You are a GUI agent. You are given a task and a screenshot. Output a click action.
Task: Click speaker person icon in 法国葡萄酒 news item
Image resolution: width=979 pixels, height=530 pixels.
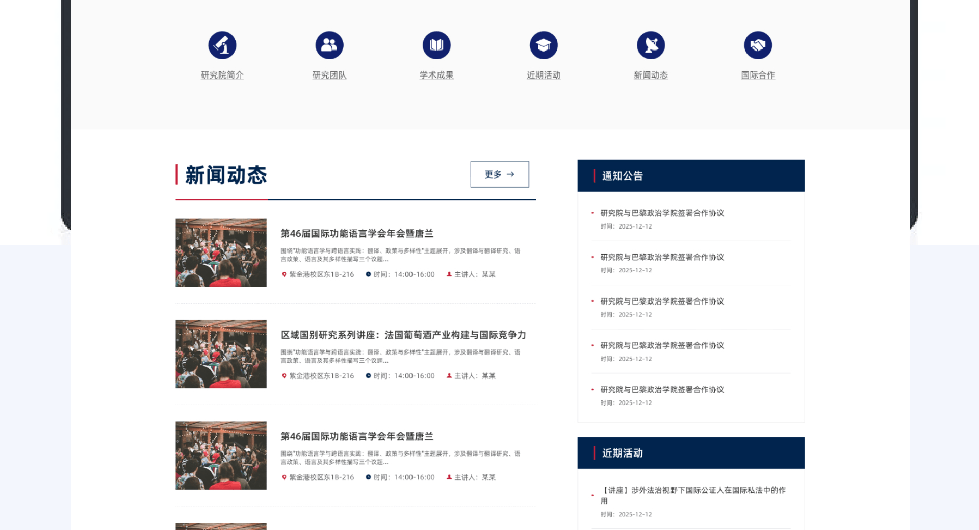(449, 376)
